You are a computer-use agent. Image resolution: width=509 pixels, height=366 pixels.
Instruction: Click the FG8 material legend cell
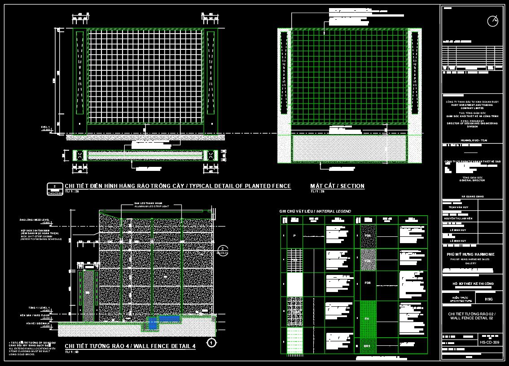coord(368,283)
